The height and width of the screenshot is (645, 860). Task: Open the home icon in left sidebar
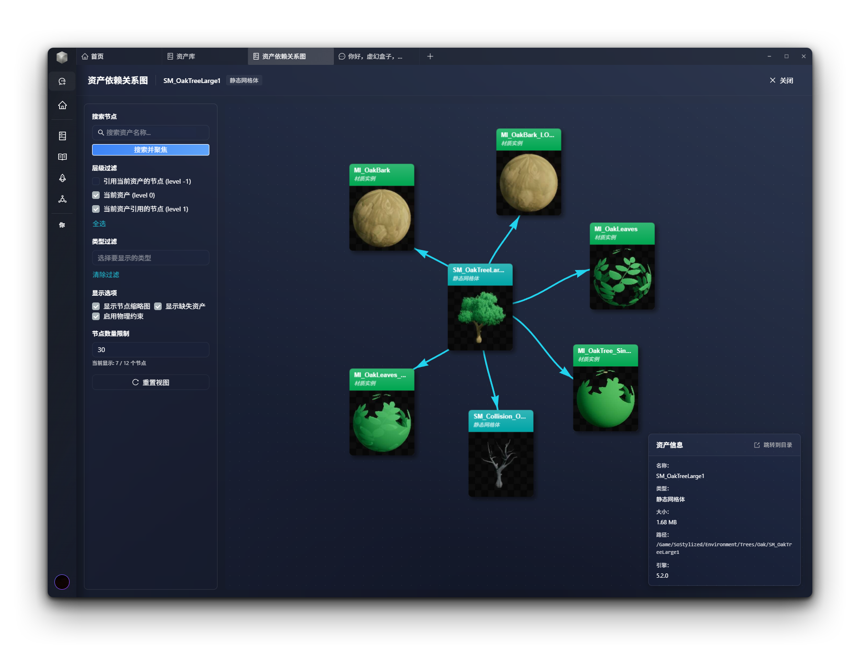[x=62, y=105]
